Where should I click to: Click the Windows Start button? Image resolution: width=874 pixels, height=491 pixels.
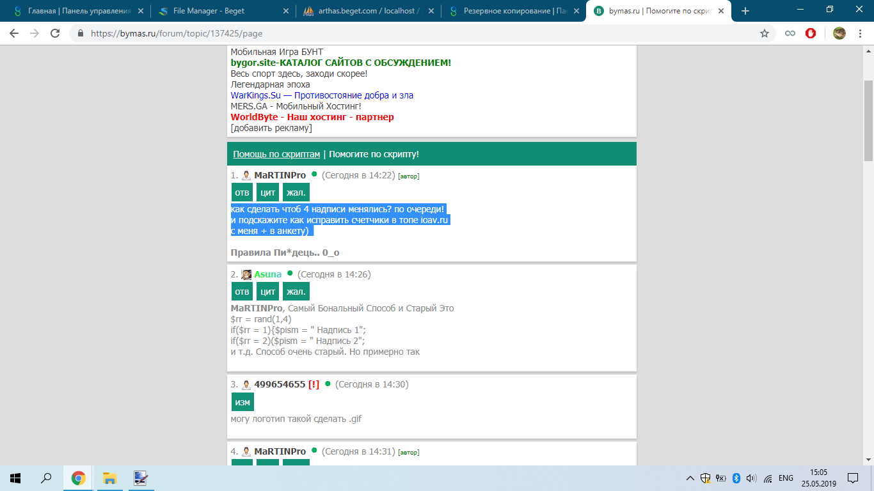pyautogui.click(x=15, y=478)
